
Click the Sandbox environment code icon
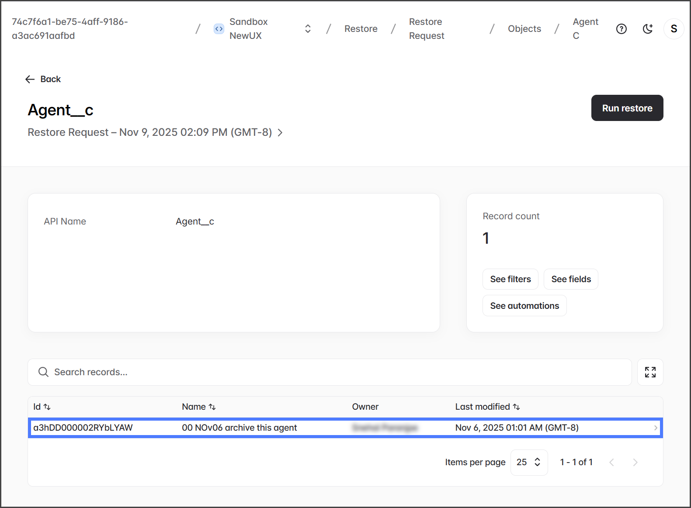[x=219, y=29]
